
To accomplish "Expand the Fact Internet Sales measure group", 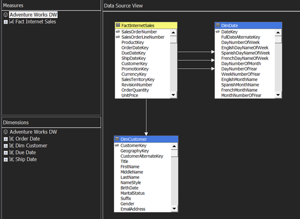I will click(6, 22).
